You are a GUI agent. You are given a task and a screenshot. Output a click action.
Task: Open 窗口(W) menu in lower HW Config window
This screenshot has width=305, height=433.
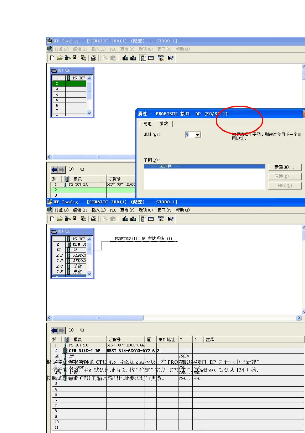164,210
